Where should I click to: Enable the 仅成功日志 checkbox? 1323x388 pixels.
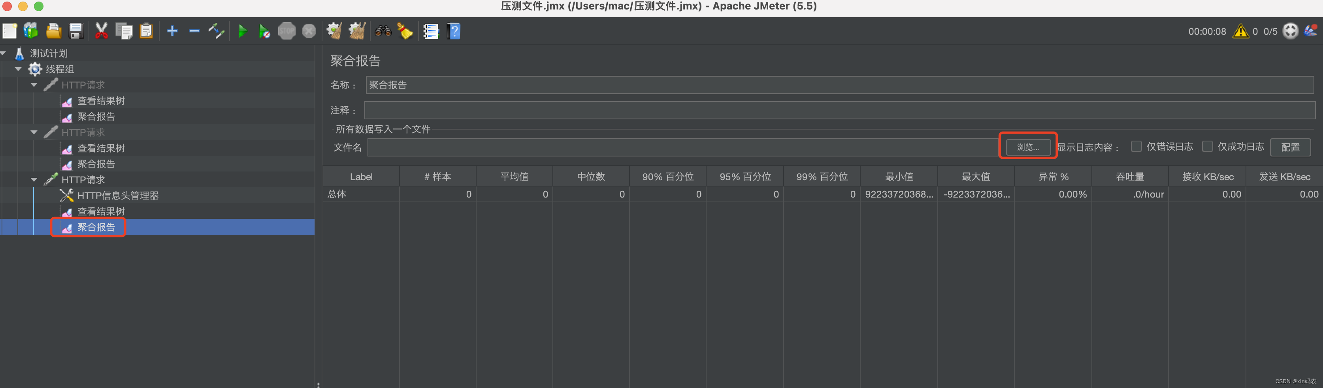pos(1207,146)
